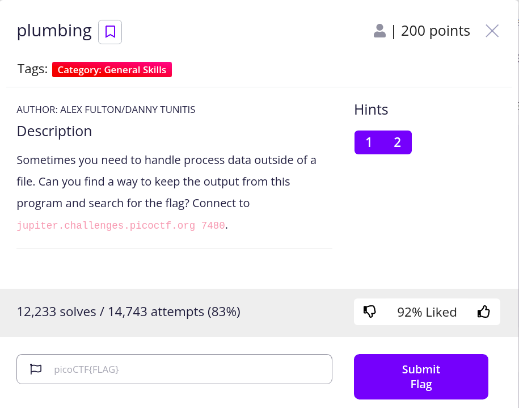Viewport: 519px width, 408px height.
Task: Click the Hints heading
Action: tap(371, 110)
